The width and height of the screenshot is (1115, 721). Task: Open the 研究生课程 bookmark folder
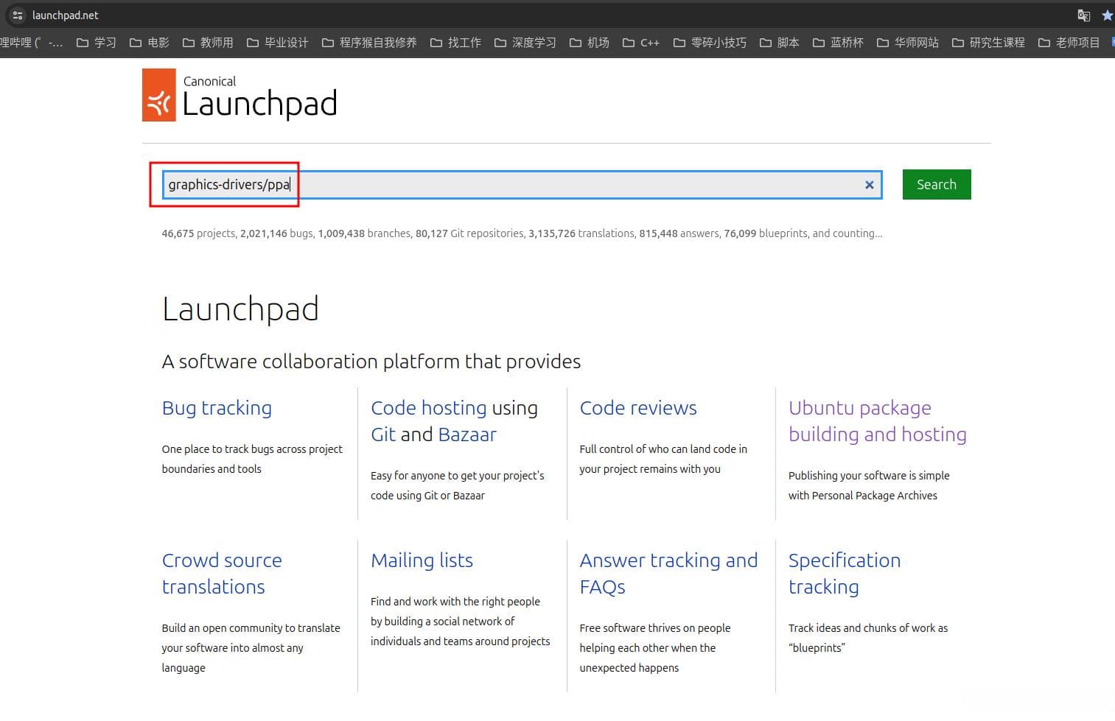(988, 43)
